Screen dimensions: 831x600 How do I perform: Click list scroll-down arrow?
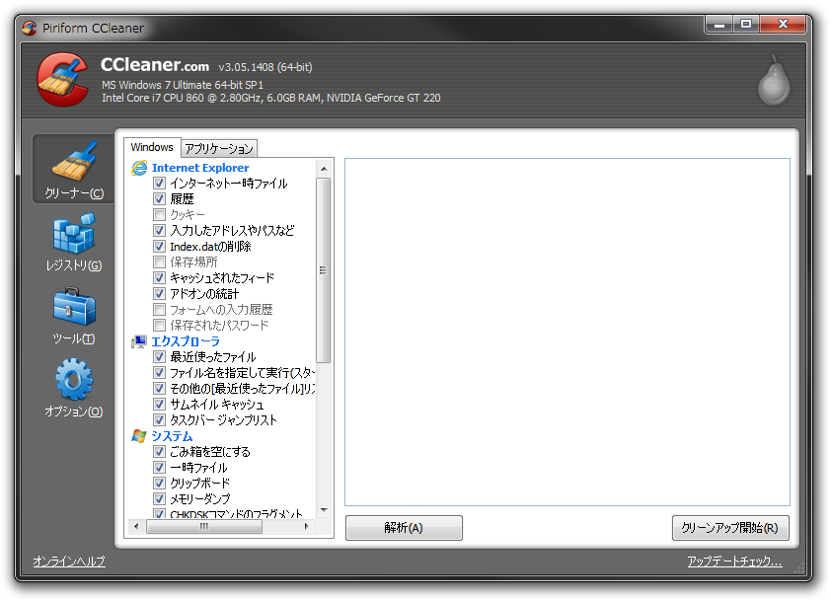click(324, 510)
